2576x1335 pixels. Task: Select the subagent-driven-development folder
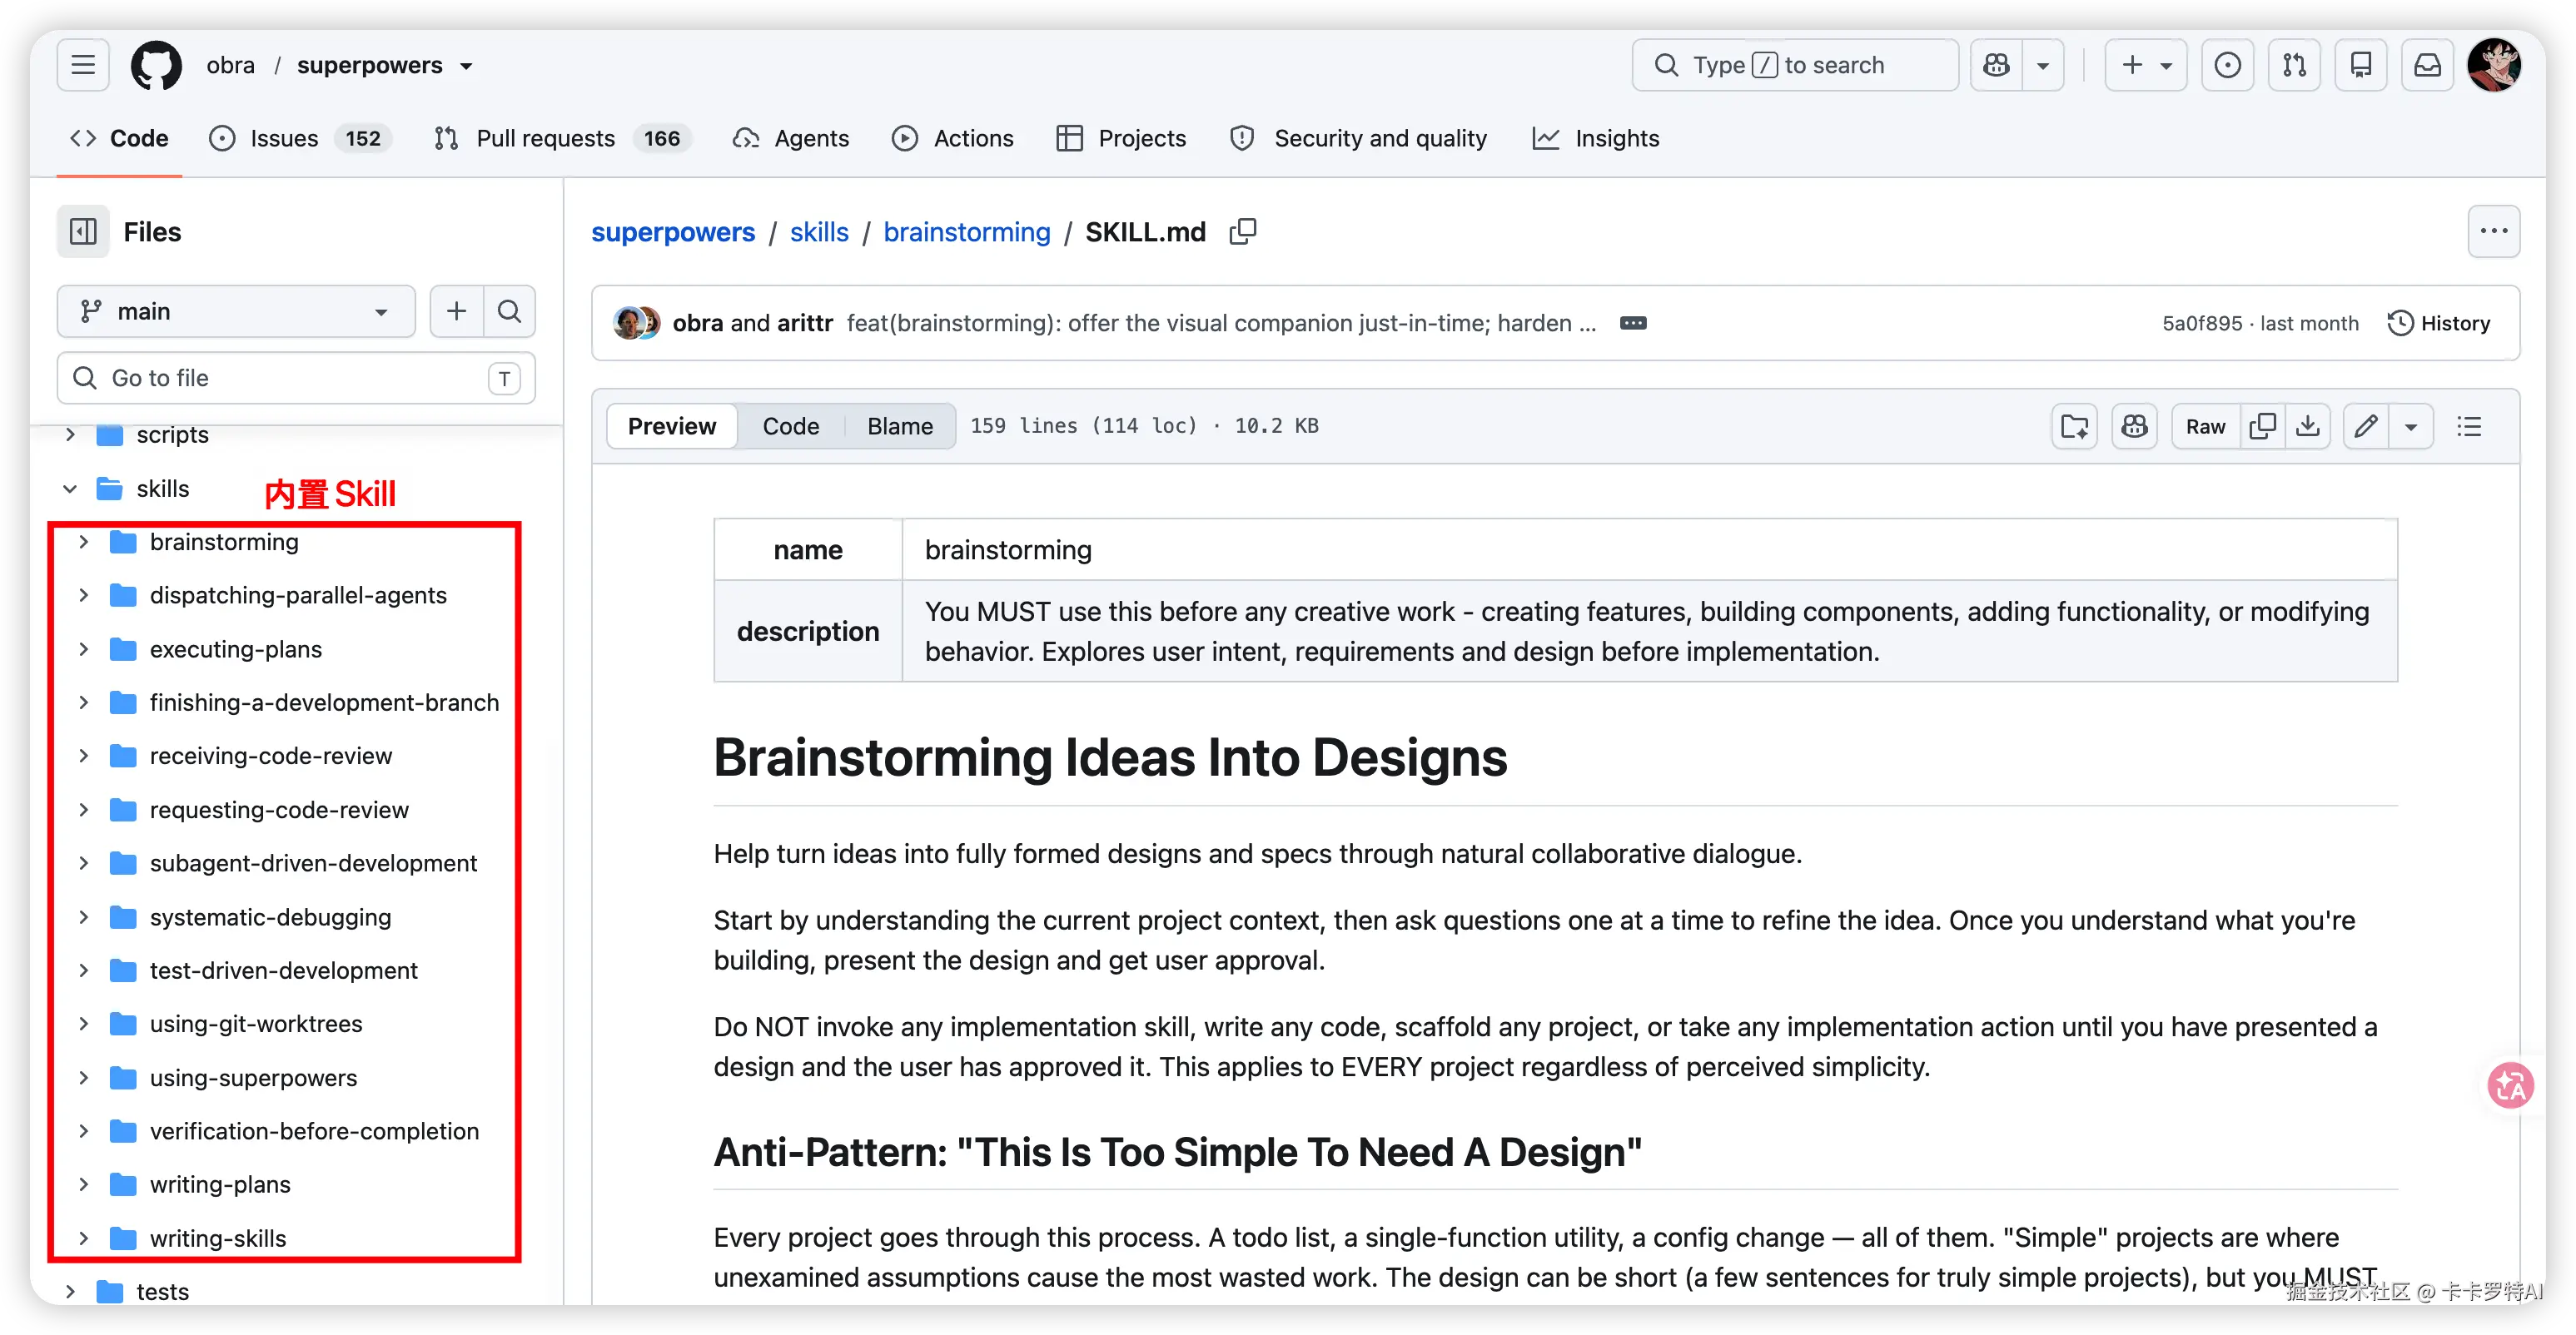(313, 863)
